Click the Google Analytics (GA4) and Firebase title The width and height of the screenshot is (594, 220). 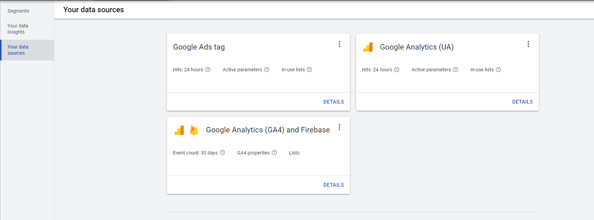click(268, 130)
